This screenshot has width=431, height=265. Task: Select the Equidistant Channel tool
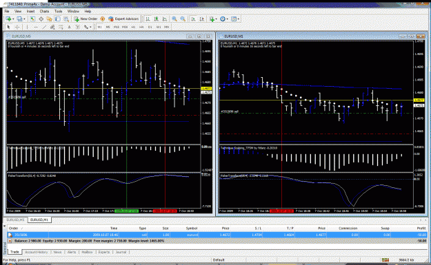coord(52,27)
